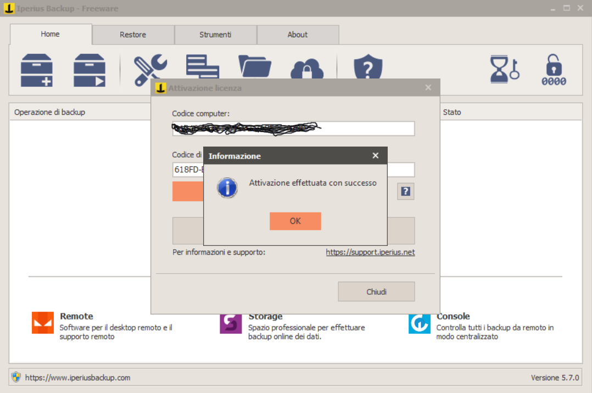592x393 pixels.
Task: Click the 'Codice computer:' label
Action: (201, 114)
